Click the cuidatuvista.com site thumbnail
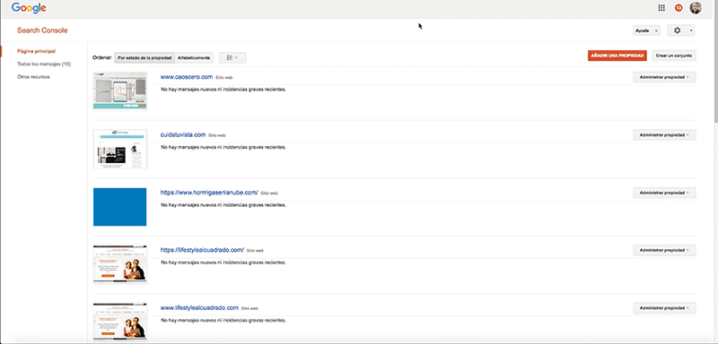Screen dimensions: 718x344 click(120, 149)
